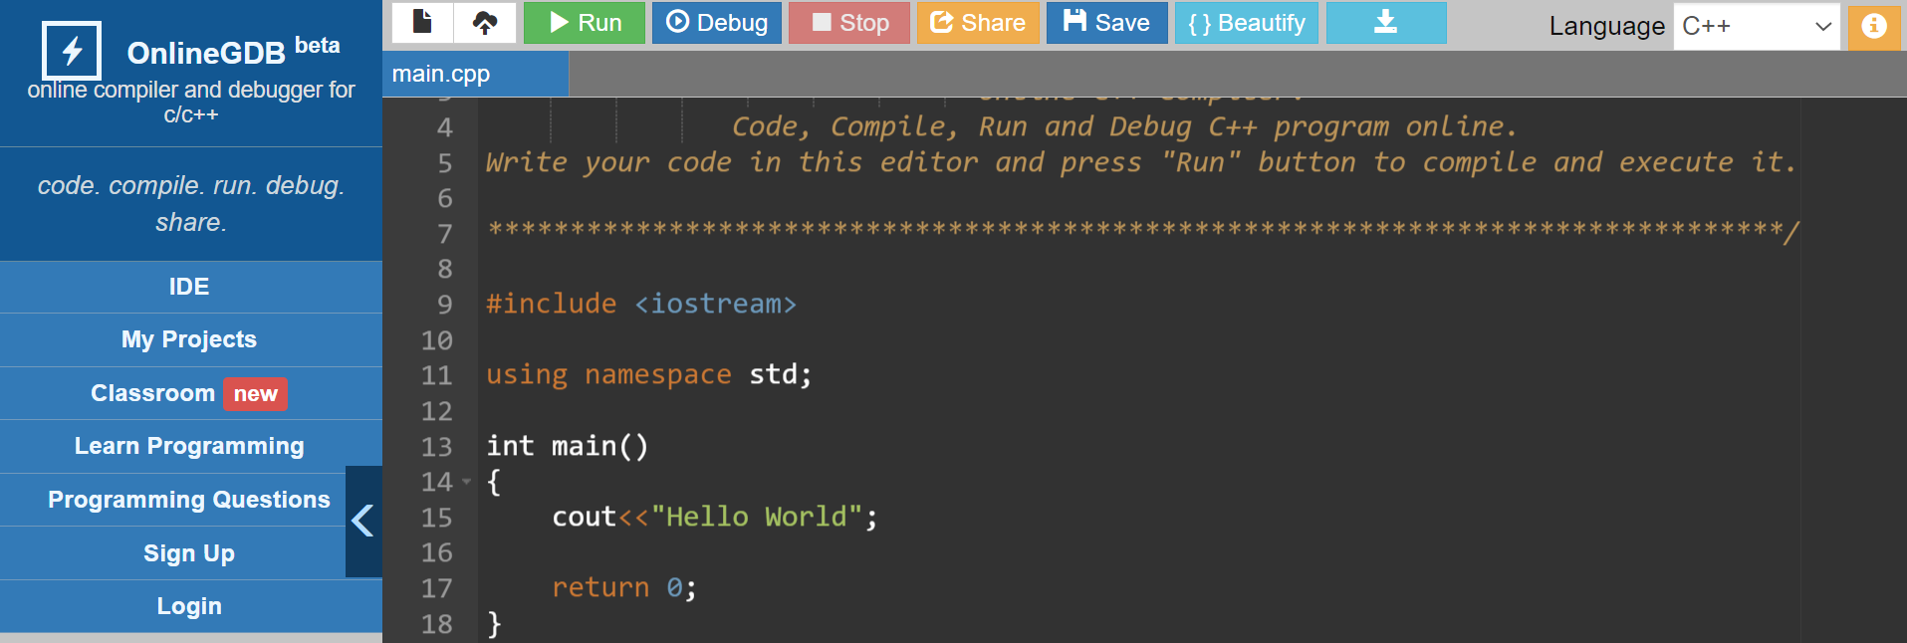
Task: Click the OnlineGDB lightning bolt logo
Action: [72, 50]
